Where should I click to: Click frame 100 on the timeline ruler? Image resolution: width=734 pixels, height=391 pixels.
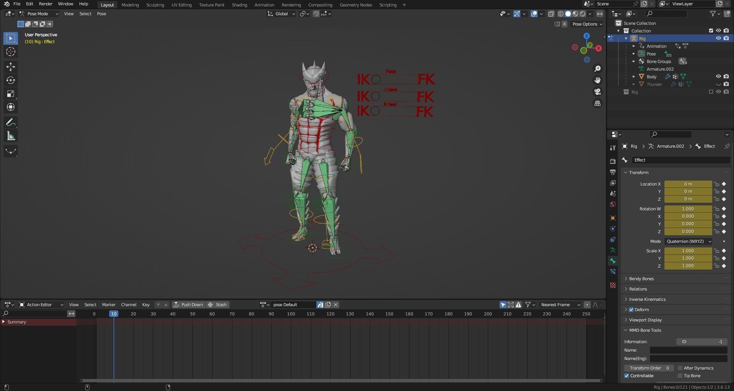tap(291, 314)
